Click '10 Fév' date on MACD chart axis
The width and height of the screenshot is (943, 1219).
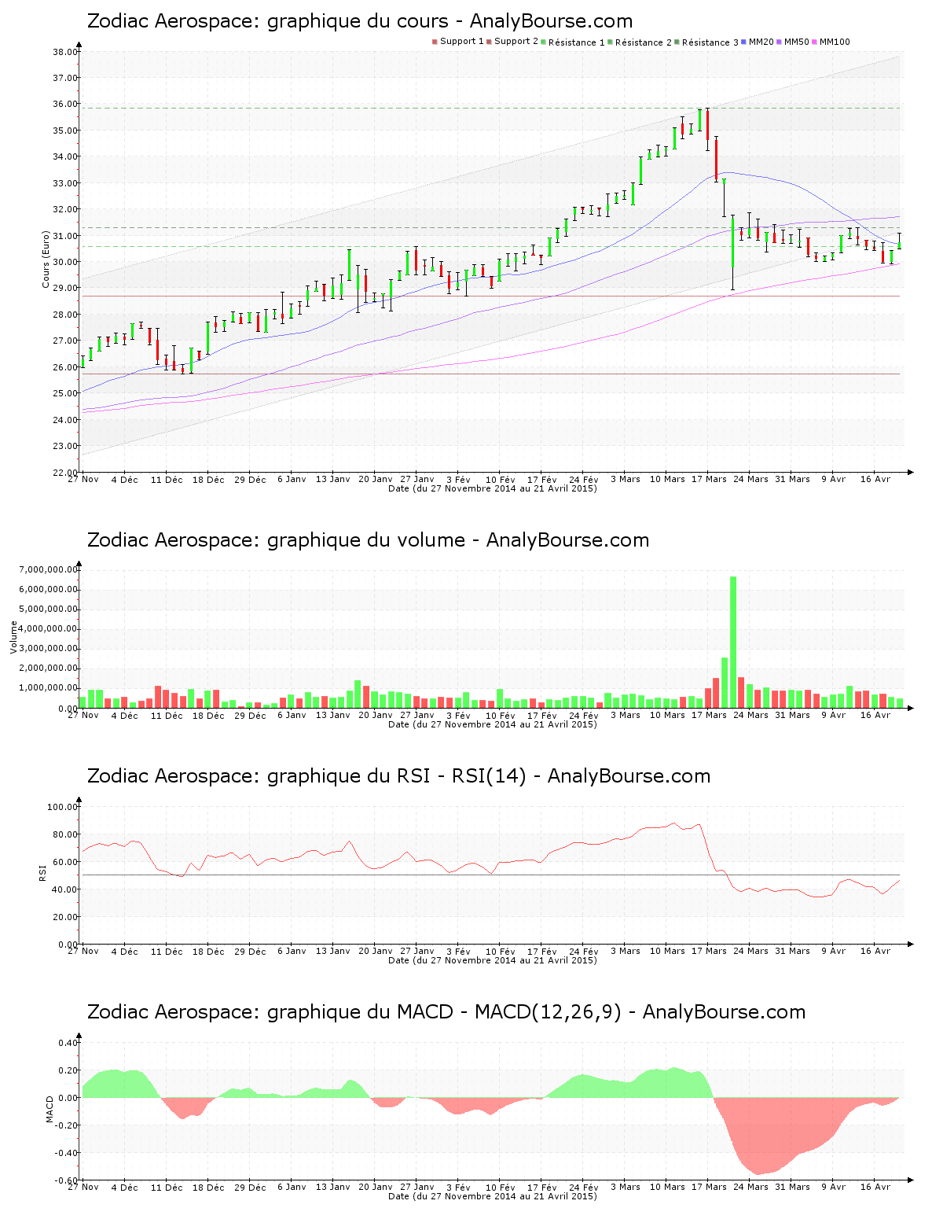pos(501,1187)
